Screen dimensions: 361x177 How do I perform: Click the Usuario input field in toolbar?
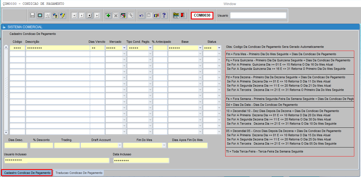(258, 15)
